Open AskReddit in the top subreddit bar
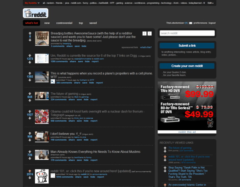 tap(103, 3)
